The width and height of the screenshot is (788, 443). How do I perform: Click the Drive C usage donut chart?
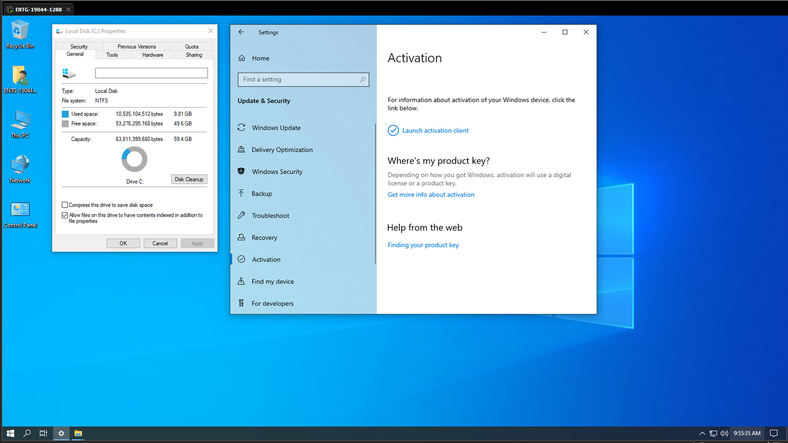click(x=134, y=159)
